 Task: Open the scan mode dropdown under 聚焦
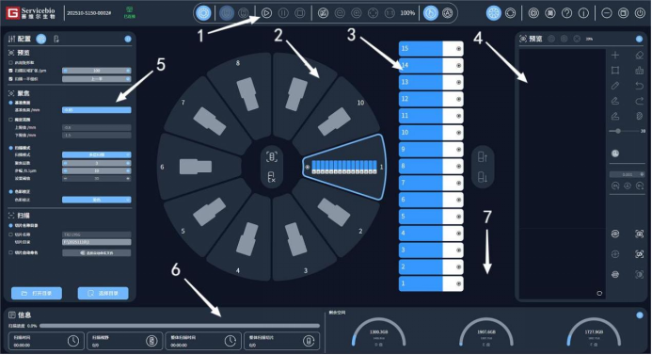click(x=97, y=154)
